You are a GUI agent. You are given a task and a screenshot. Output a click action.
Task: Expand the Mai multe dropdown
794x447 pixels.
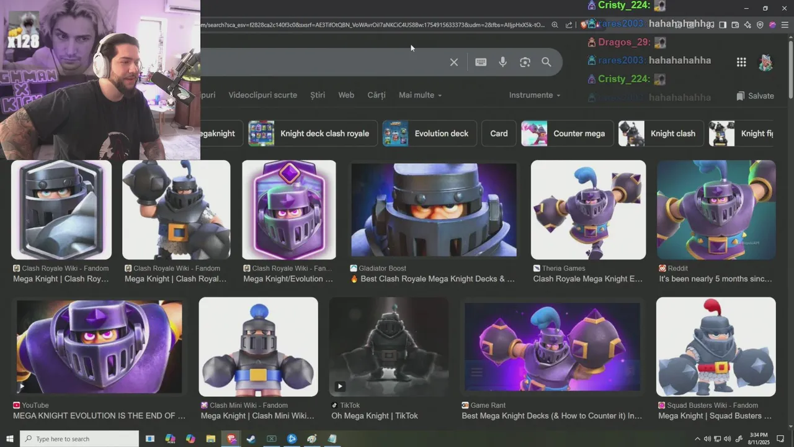(x=420, y=95)
